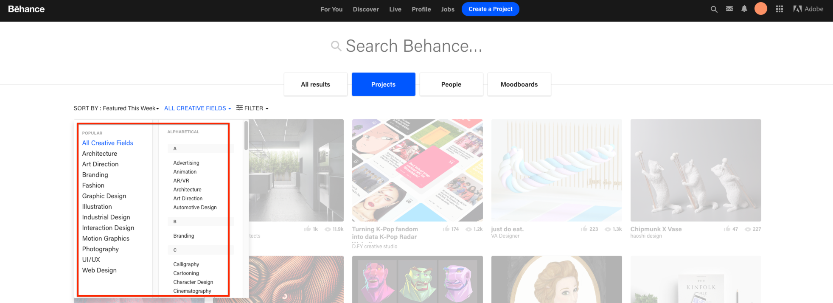This screenshot has height=303, width=833.
Task: Pick the Industrial Design creative field
Action: 106,217
